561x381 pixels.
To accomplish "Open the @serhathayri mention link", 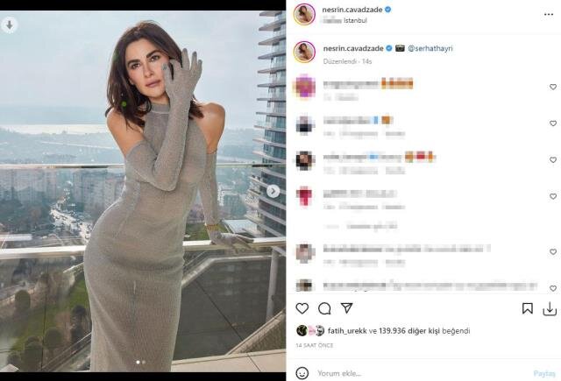I will pos(430,48).
